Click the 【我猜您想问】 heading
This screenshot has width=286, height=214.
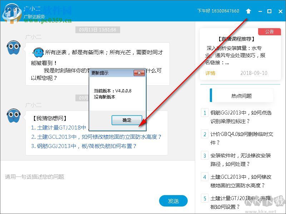click(x=49, y=118)
